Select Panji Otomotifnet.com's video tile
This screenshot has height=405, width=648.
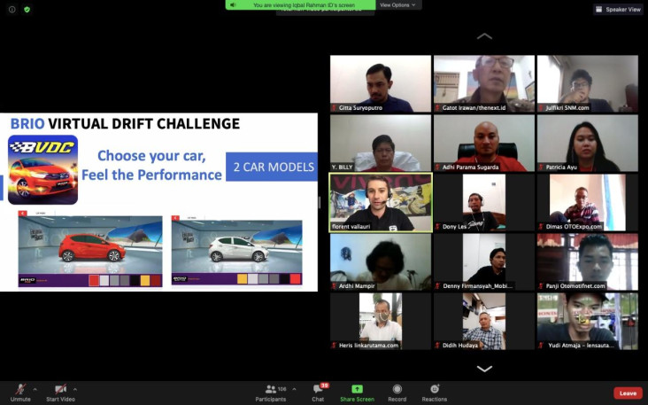click(588, 261)
